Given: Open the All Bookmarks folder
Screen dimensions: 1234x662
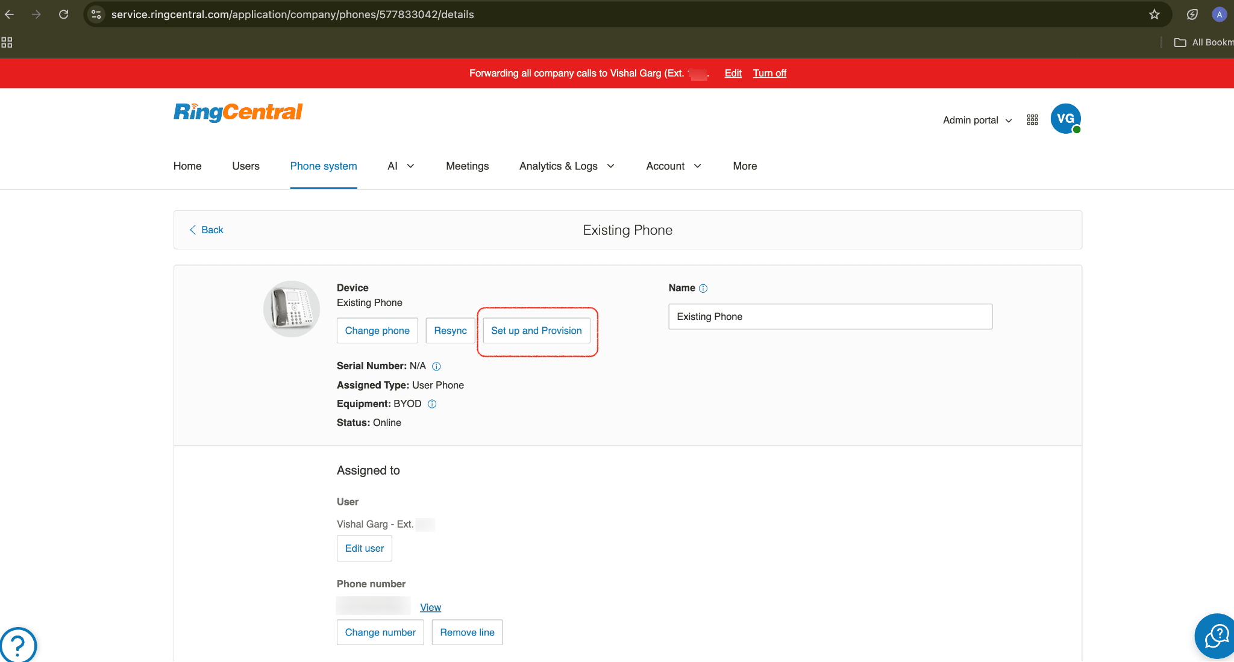Looking at the screenshot, I should tap(1203, 42).
